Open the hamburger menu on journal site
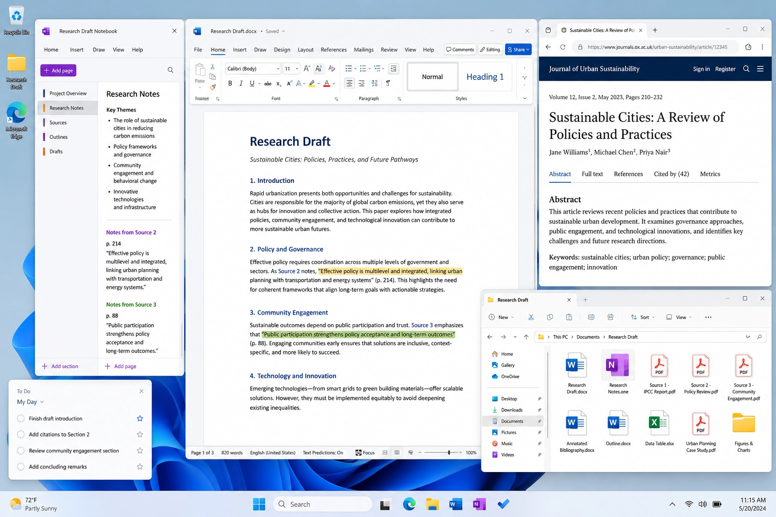Screen dimensions: 776x517 coord(760,69)
